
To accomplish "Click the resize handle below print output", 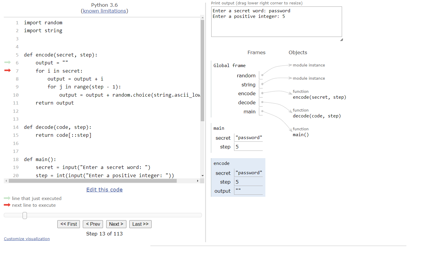I will (x=341, y=39).
